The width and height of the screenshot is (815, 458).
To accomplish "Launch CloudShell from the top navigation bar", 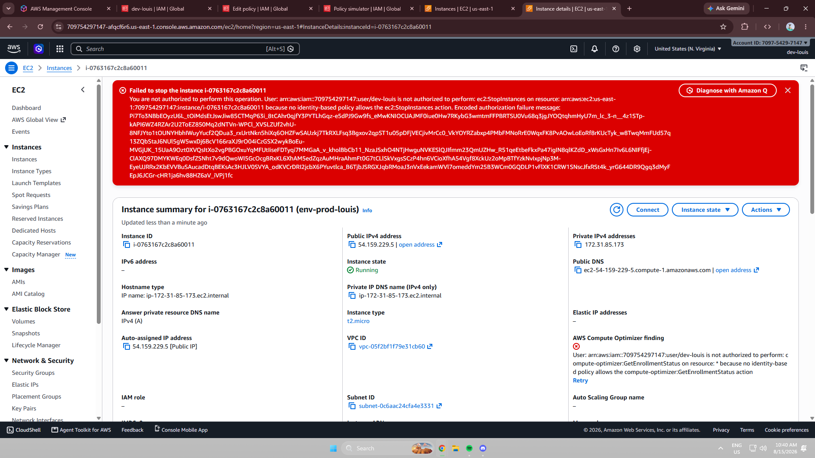I will [x=574, y=49].
